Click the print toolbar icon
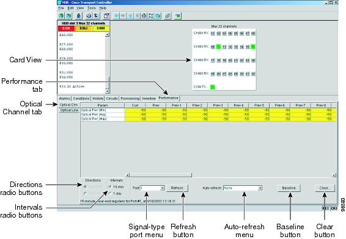Viewport: 346px width, 239px height. click(x=89, y=16)
